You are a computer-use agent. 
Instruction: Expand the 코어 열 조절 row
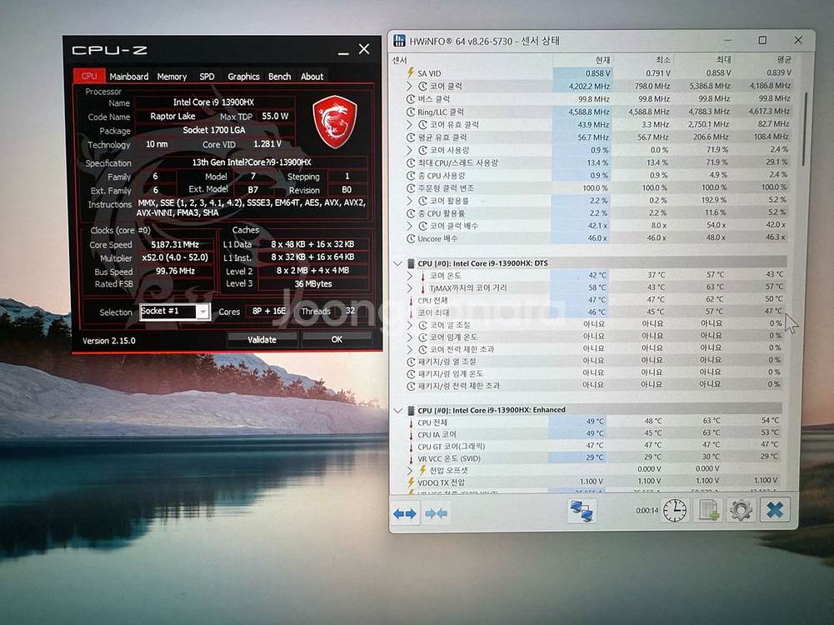409,324
